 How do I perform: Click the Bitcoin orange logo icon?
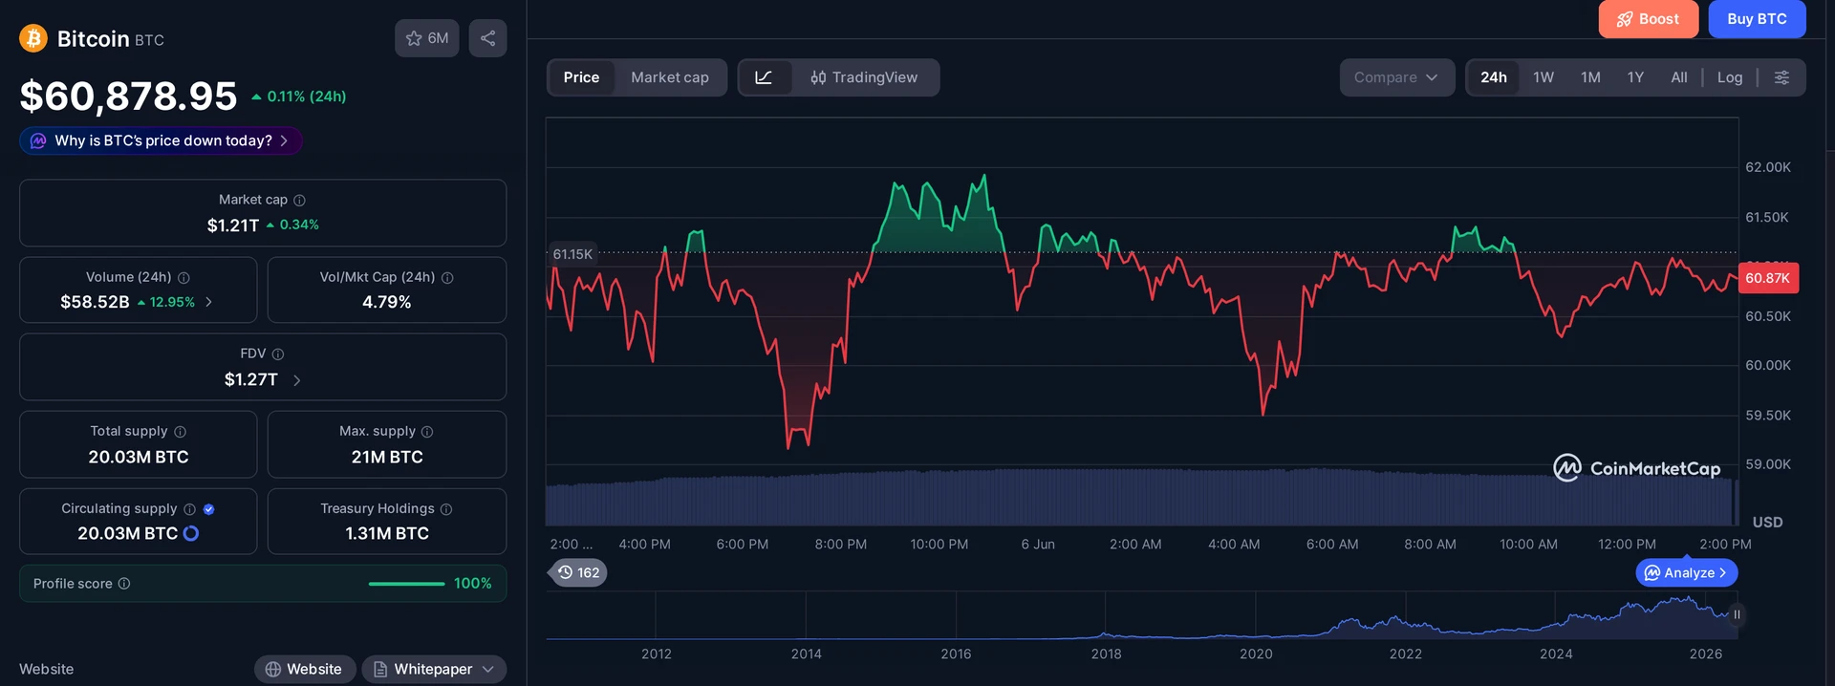coord(33,38)
